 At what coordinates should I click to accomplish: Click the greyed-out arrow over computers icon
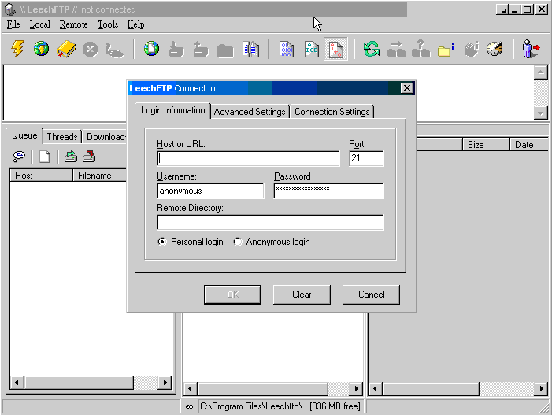[x=396, y=49]
